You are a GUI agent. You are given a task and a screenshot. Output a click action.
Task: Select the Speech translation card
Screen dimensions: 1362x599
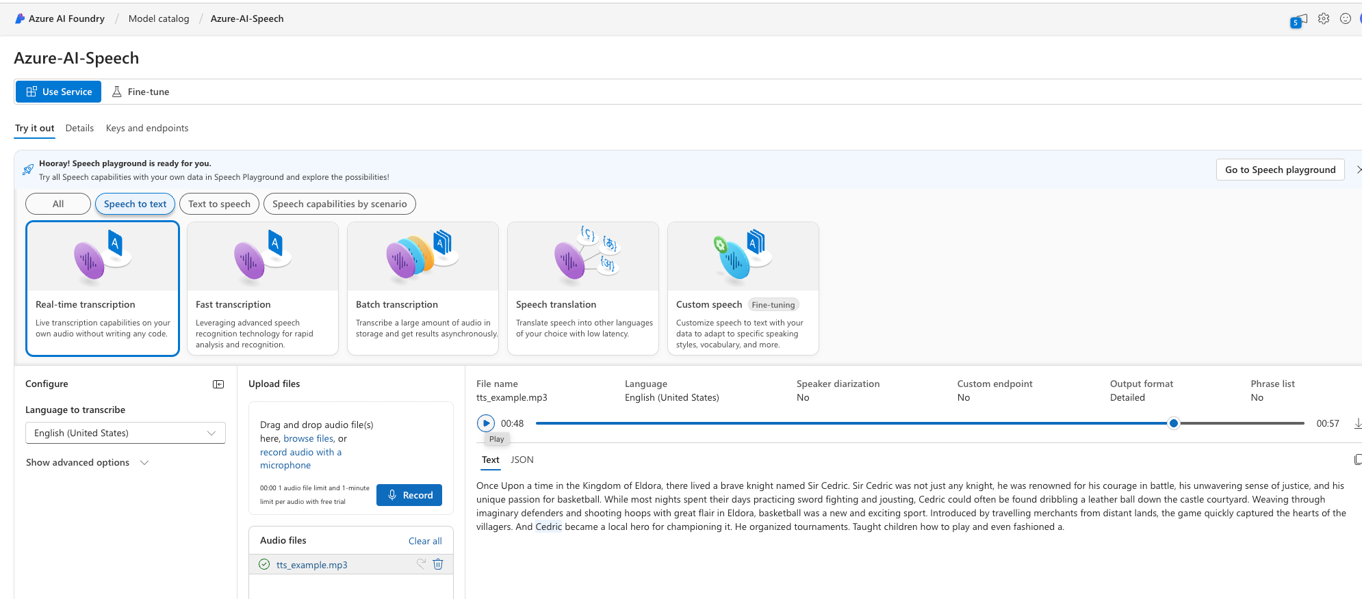pyautogui.click(x=583, y=289)
